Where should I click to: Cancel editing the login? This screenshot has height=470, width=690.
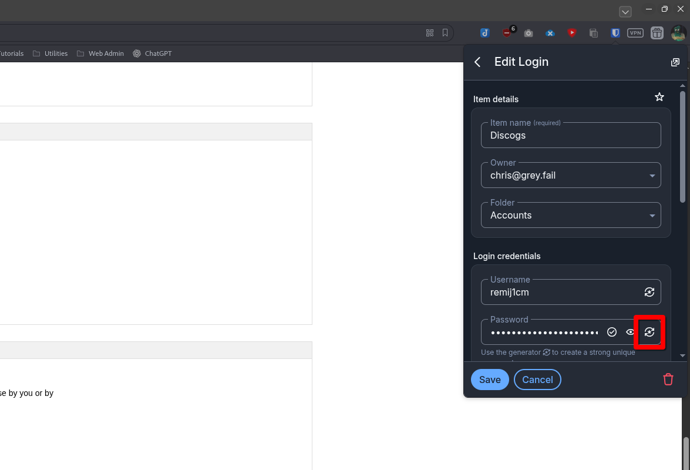click(537, 379)
